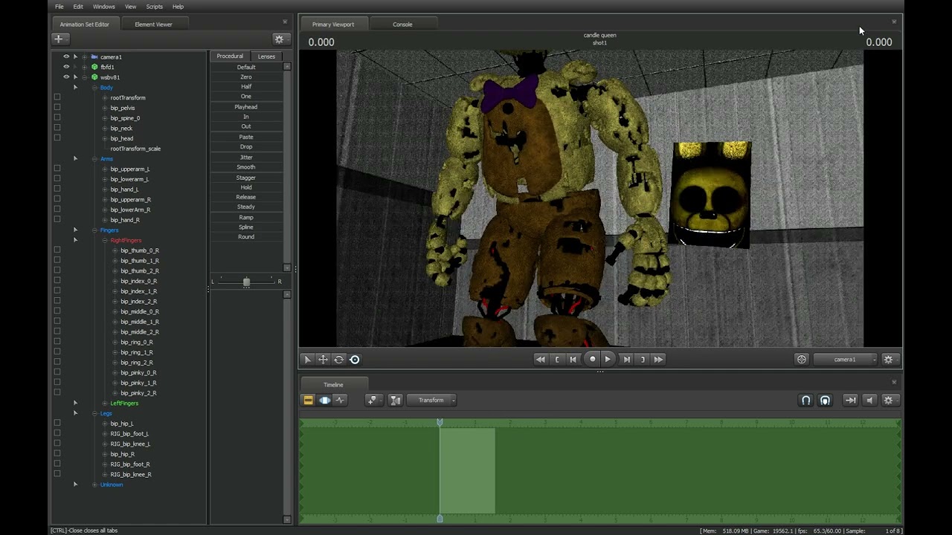Check the box beside bip_head
The height and width of the screenshot is (535, 952).
pos(57,137)
